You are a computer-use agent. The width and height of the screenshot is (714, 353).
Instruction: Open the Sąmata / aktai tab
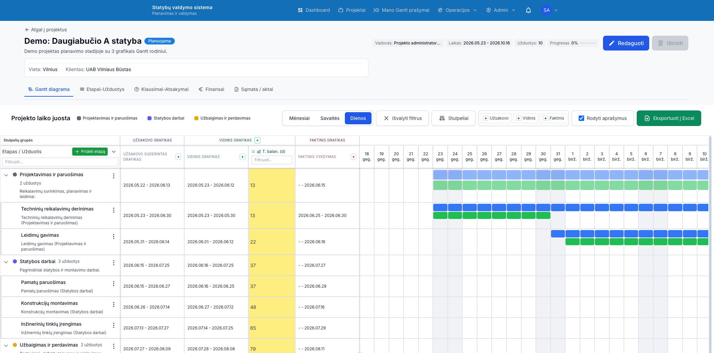(253, 89)
